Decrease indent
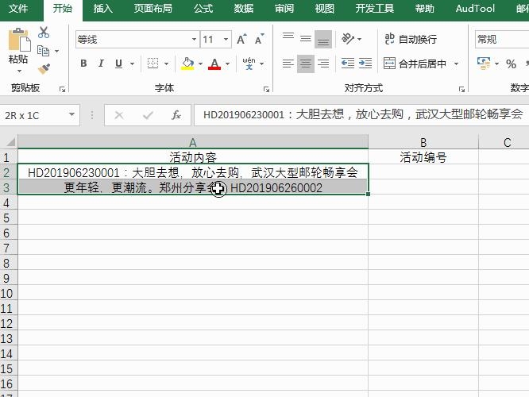Viewport: 529px width, 397px height. (x=348, y=64)
